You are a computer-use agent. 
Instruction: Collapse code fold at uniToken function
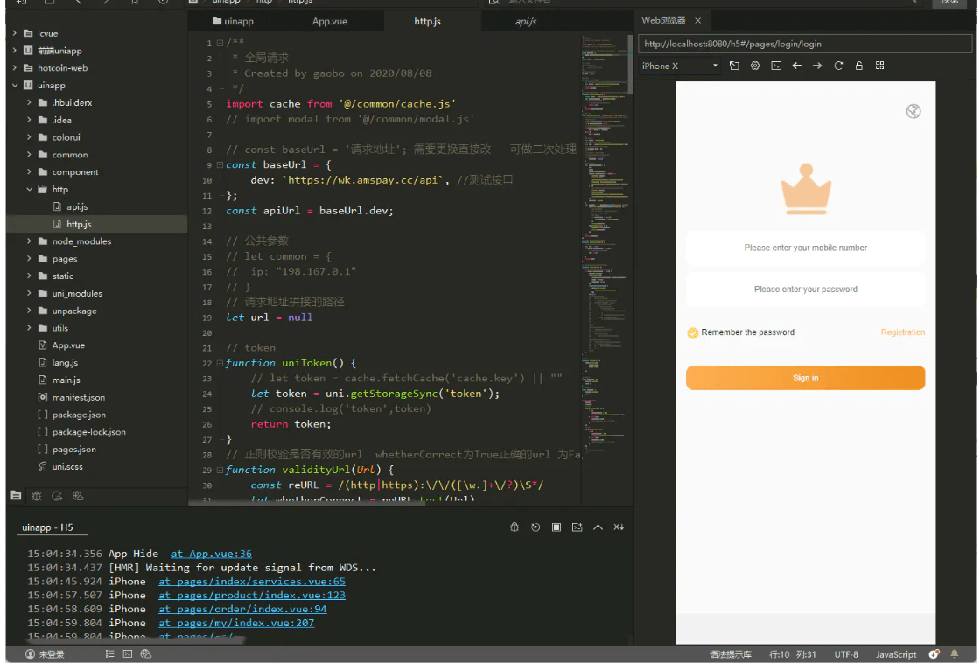point(219,363)
